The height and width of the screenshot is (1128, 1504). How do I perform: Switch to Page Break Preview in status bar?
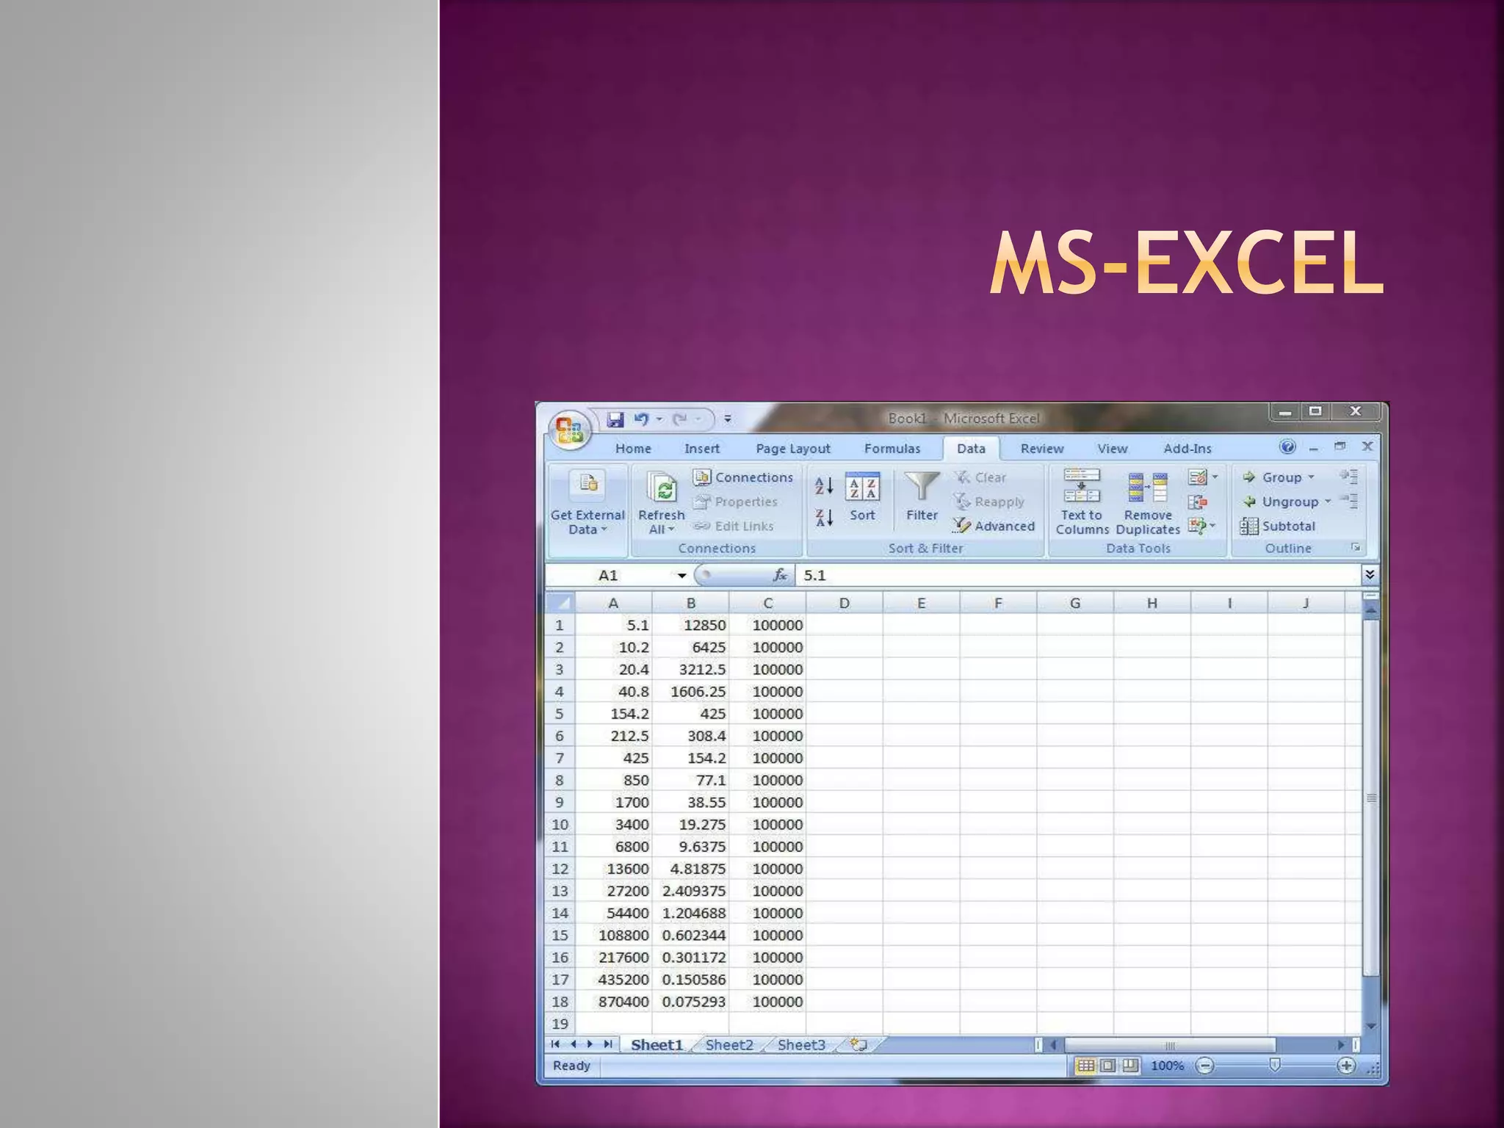point(1131,1066)
